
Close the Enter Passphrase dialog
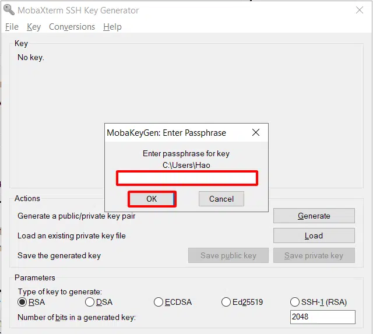pyautogui.click(x=255, y=133)
